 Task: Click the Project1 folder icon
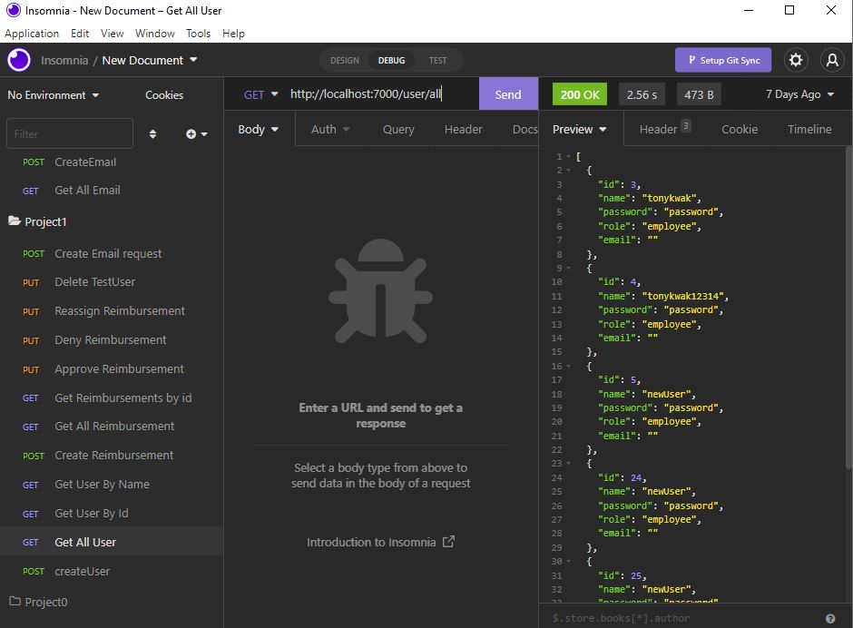click(x=15, y=221)
